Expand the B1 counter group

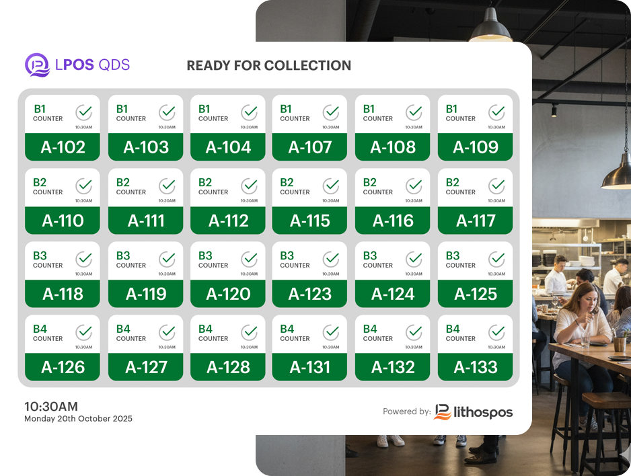40,108
